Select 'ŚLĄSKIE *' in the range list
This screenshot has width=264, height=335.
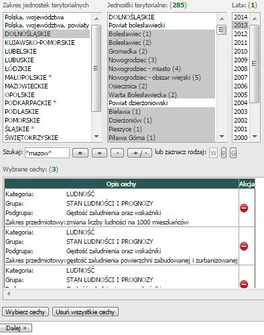tap(47, 129)
